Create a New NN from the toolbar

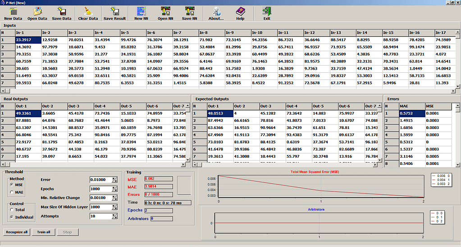click(141, 13)
